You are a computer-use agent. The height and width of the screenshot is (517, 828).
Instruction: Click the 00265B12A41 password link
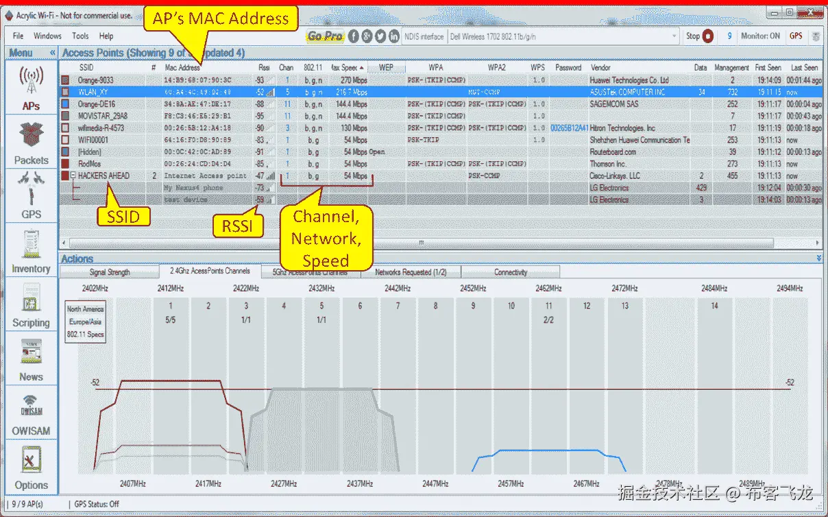coord(569,128)
